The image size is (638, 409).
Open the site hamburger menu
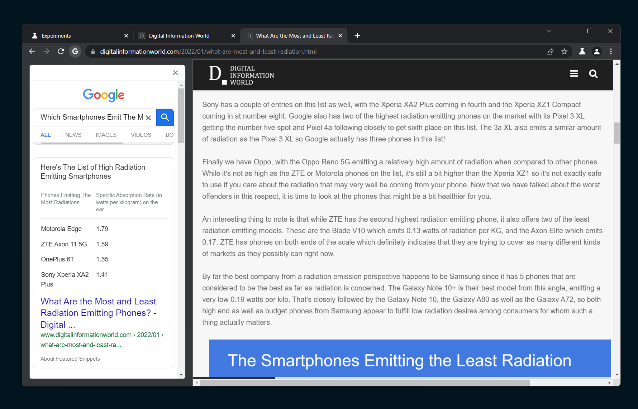(574, 74)
